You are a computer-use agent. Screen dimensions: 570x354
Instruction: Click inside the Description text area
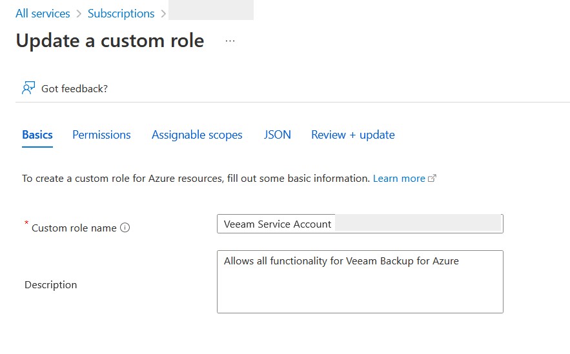(x=360, y=282)
